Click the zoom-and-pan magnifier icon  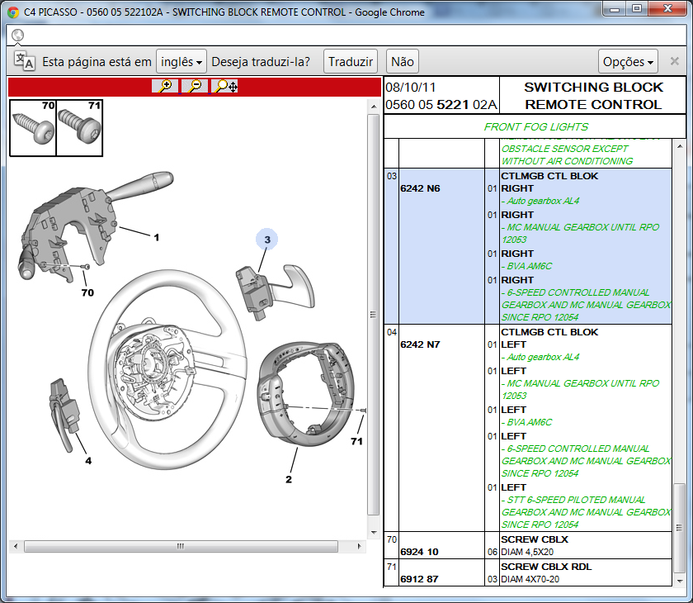[x=224, y=86]
